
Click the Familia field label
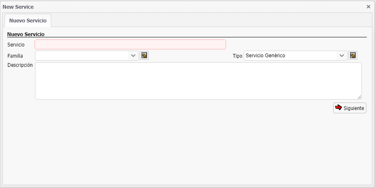15,56
